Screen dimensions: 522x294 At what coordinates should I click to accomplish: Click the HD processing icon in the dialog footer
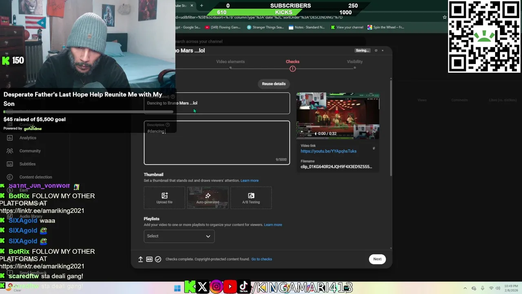(x=149, y=259)
